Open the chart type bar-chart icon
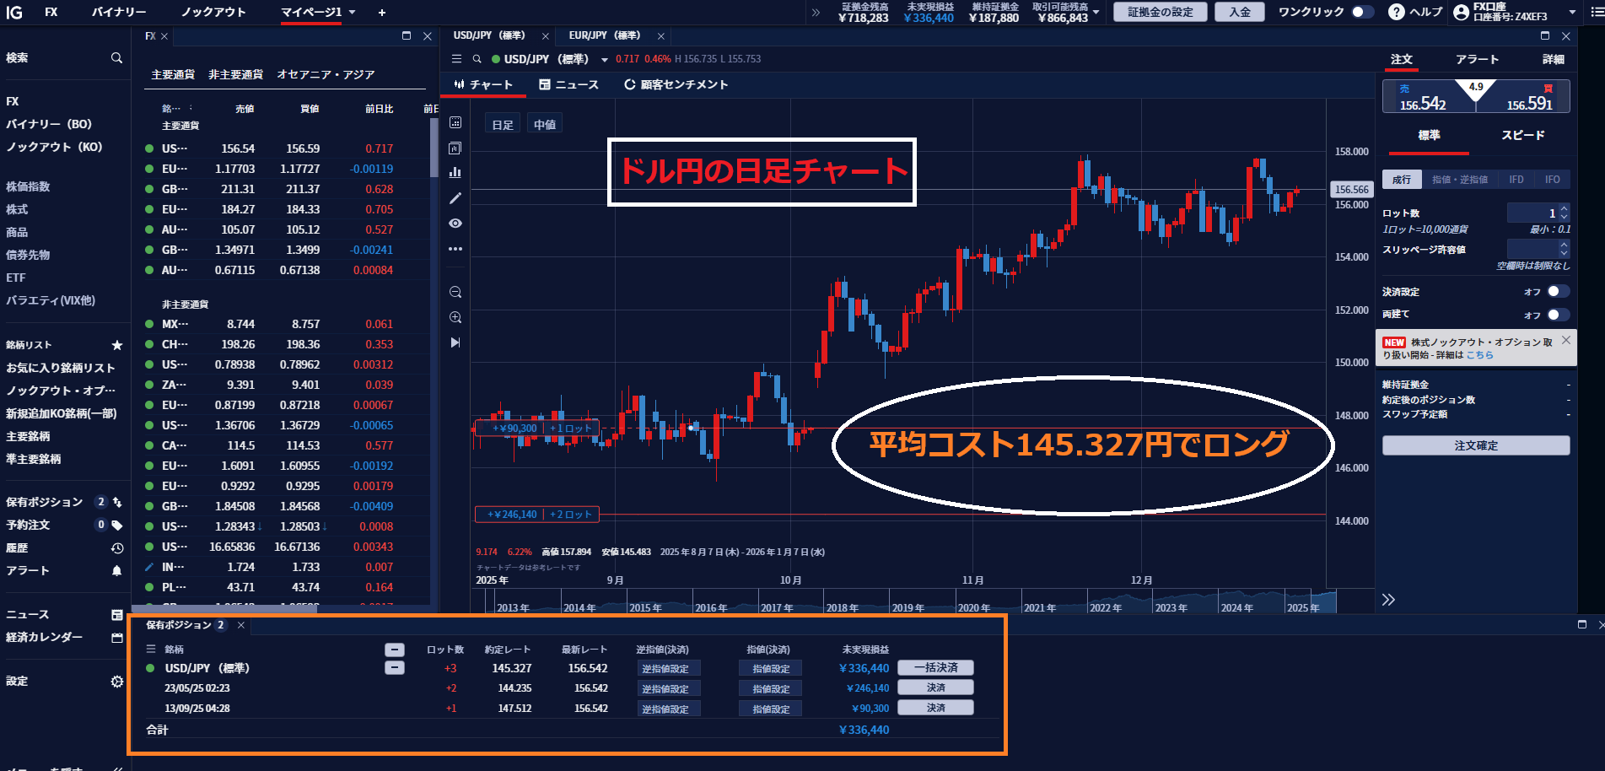 455,172
